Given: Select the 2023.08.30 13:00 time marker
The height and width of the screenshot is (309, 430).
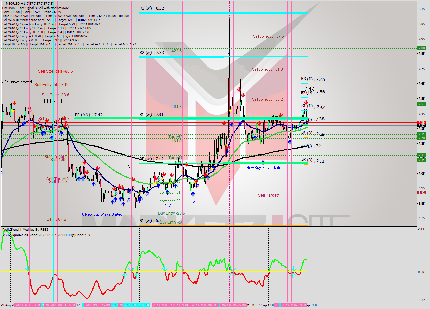Looking at the screenshot, I should click(28, 305).
